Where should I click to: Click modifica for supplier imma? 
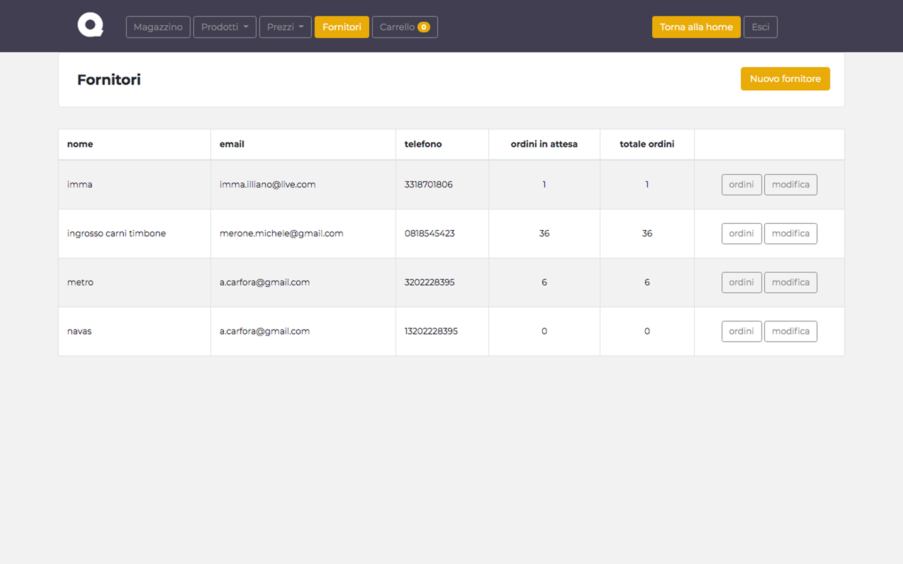point(791,185)
